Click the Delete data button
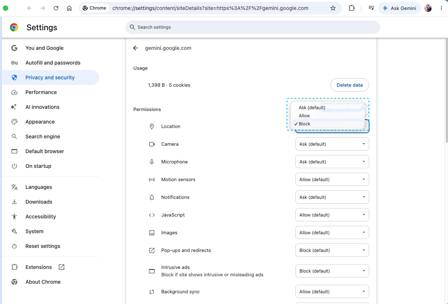Screen dimensions: 448x304 coord(350,85)
